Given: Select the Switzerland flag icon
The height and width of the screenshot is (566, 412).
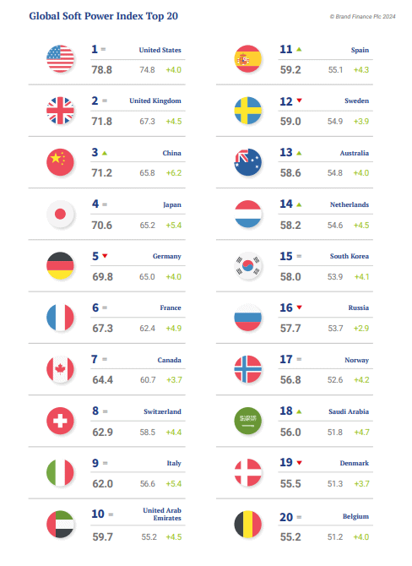Looking at the screenshot, I should point(60,421).
